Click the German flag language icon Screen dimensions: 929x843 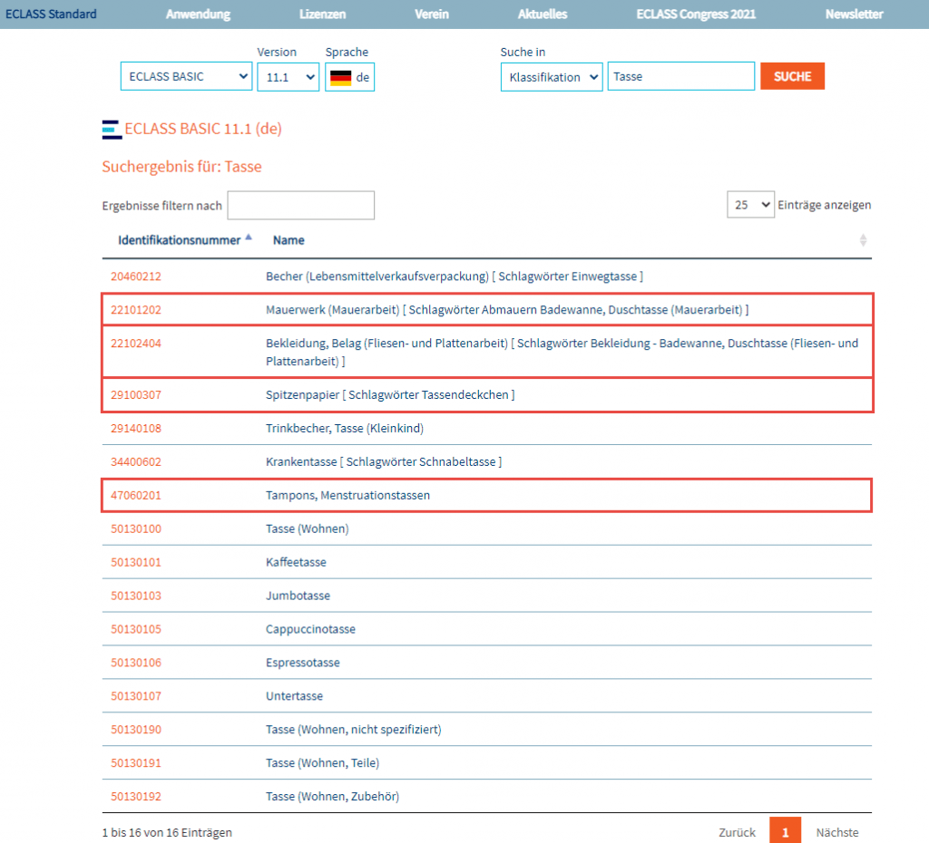point(341,78)
